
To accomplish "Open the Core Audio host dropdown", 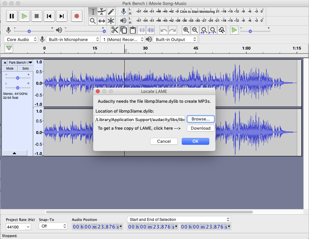I will click(21, 39).
